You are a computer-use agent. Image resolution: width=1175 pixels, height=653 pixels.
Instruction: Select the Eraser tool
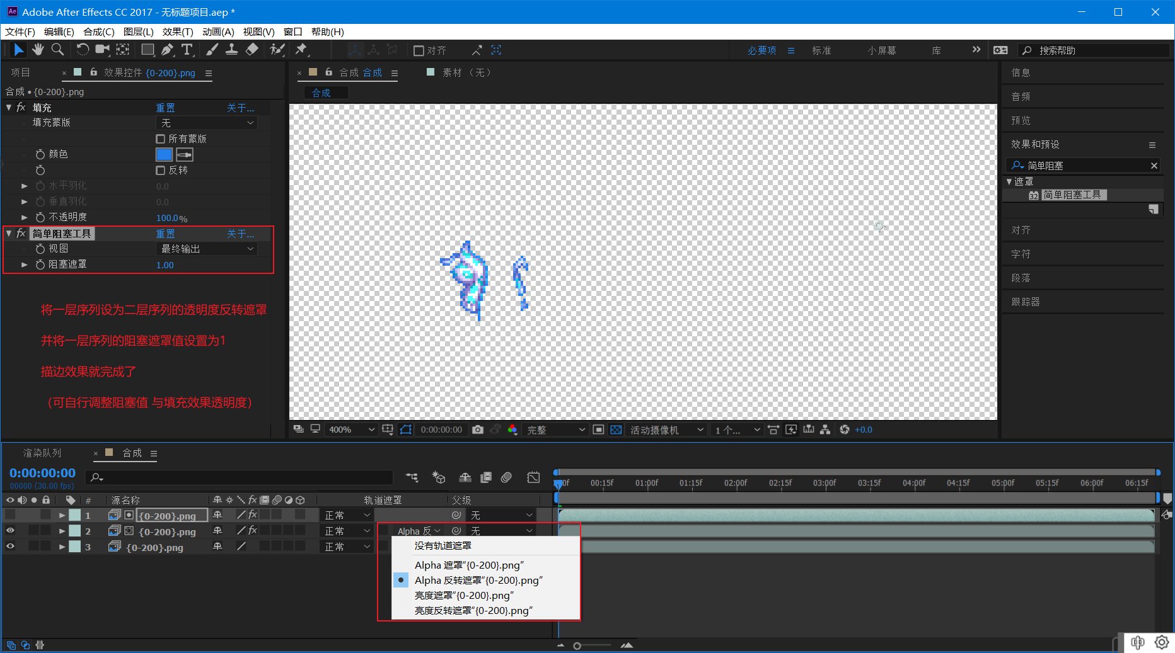tap(252, 50)
